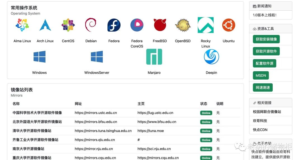Select the Ubuntu logo icon
Viewport: 302px width, 160px height.
coord(229,25)
